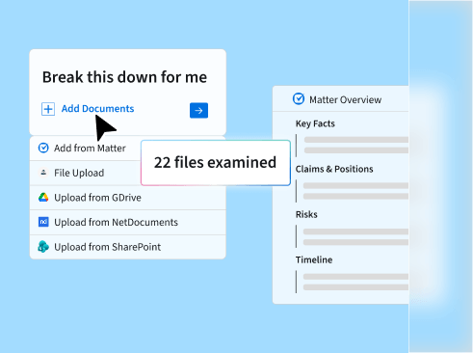This screenshot has height=353, width=473.
Task: Click the NetDocuments logo icon
Action: click(43, 222)
